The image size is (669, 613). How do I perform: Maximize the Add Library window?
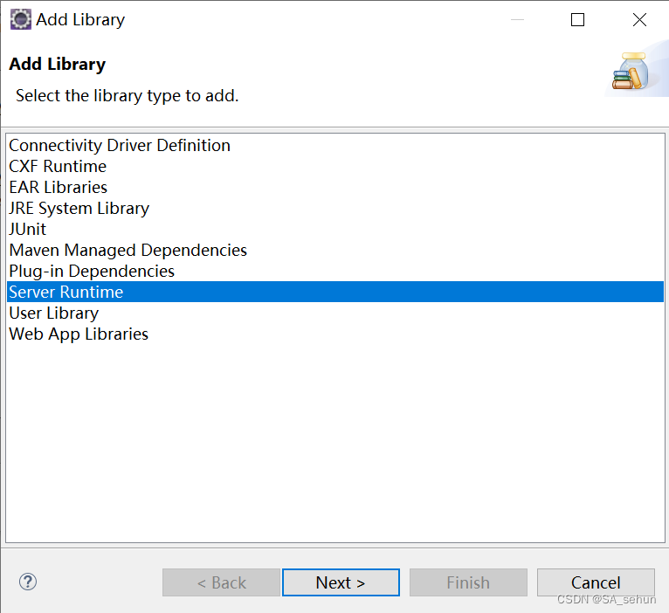(577, 20)
